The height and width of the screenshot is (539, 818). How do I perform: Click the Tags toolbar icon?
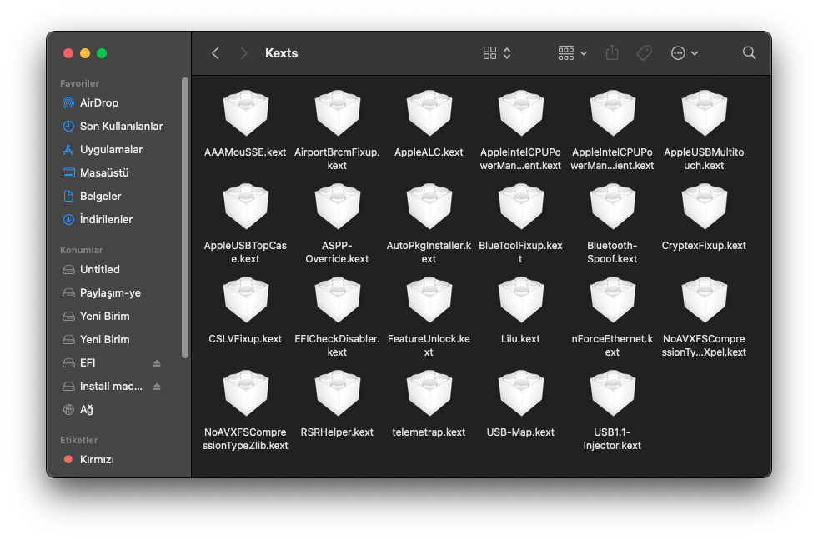(645, 53)
